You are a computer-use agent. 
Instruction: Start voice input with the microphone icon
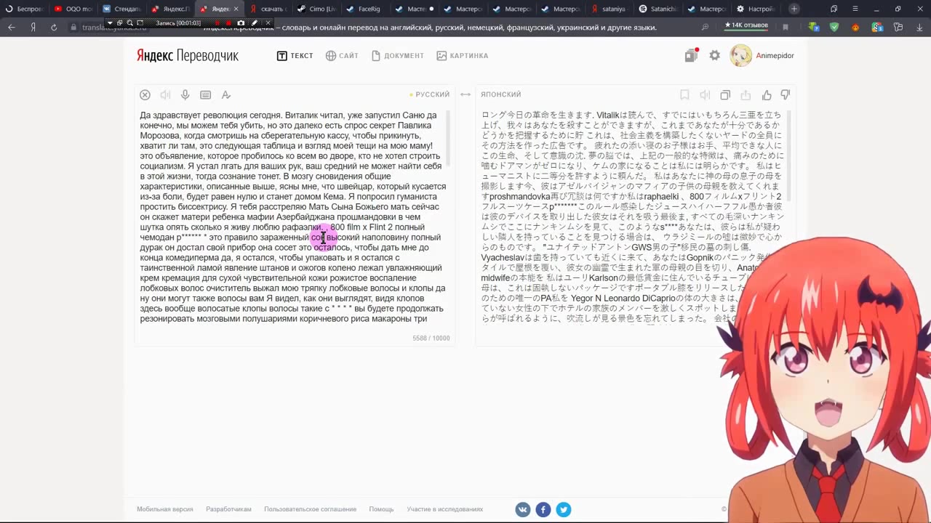pyautogui.click(x=185, y=94)
